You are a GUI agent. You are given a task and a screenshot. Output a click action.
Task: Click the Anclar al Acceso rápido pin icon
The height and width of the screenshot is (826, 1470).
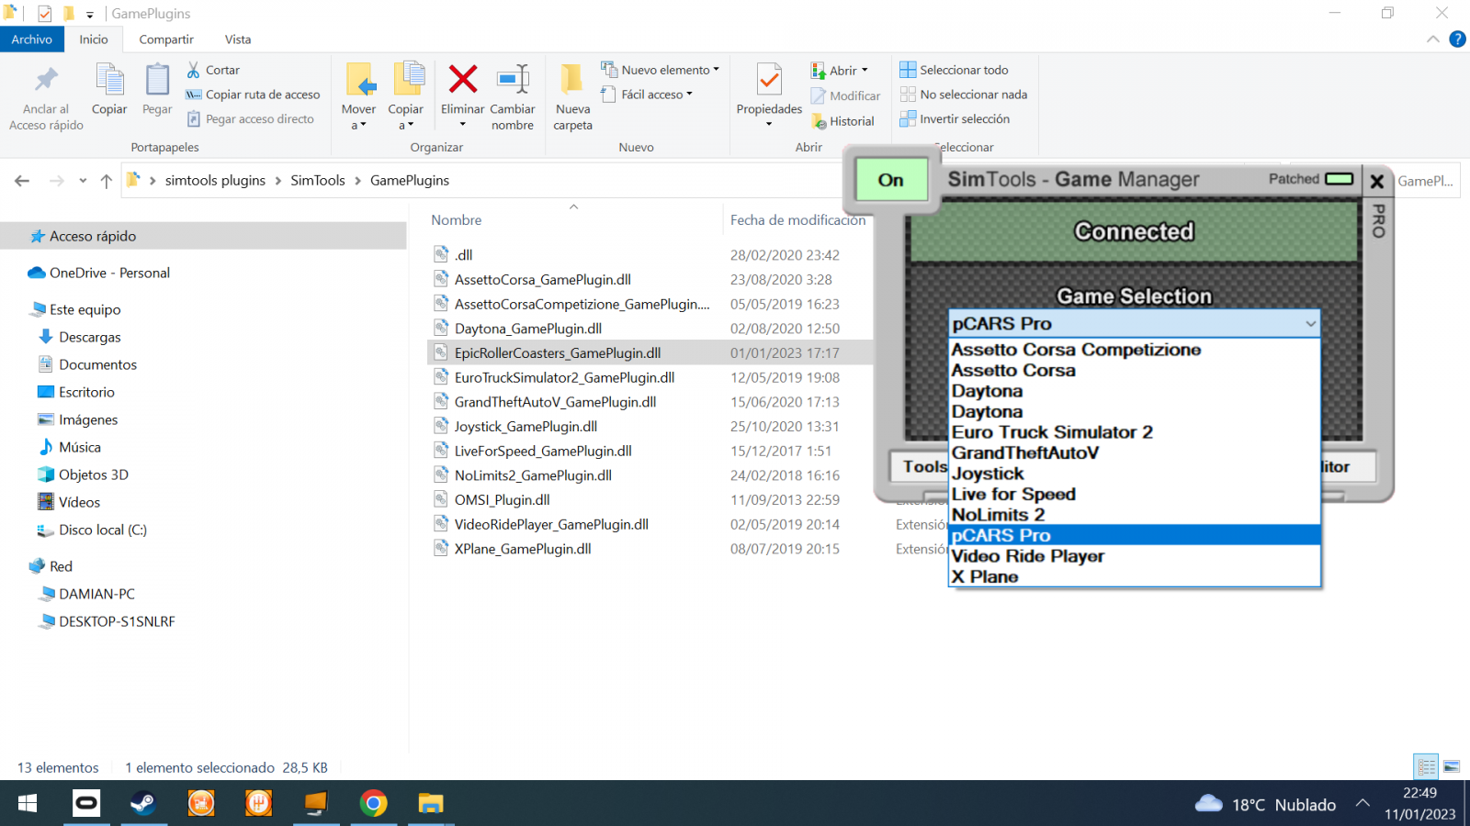click(46, 80)
